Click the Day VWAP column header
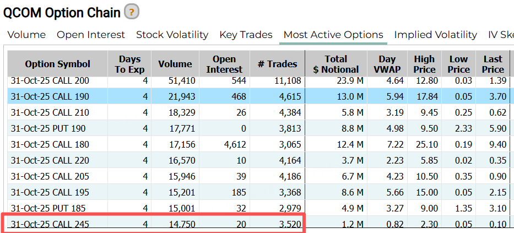 (x=387, y=64)
